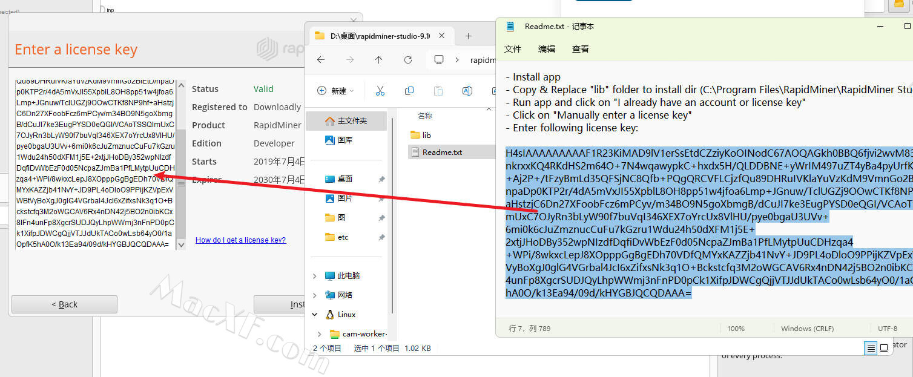Screen dimensions: 913x377
Task: Click "选中 1 个项目 1.02 KB" in status bar
Action: pyautogui.click(x=392, y=349)
